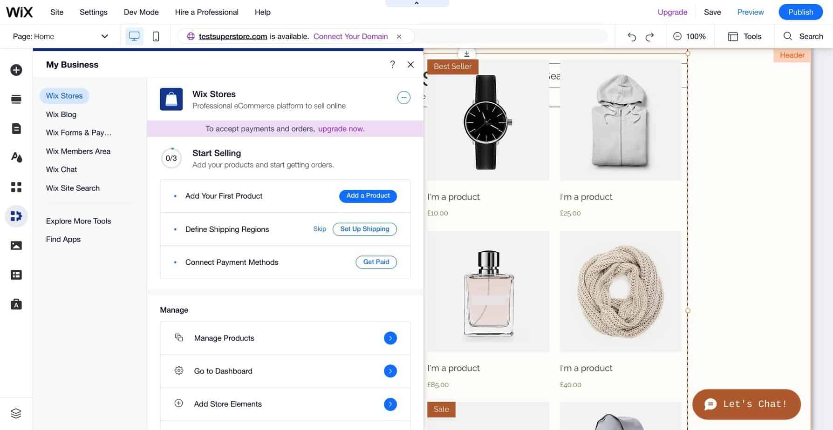833x430 pixels.
Task: Open the Page: Home dropdown
Action: pos(61,36)
